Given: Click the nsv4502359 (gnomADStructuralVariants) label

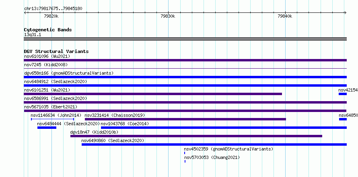Looking at the screenshot, I should (228, 149).
